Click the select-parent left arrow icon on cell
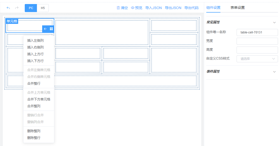 45,29
